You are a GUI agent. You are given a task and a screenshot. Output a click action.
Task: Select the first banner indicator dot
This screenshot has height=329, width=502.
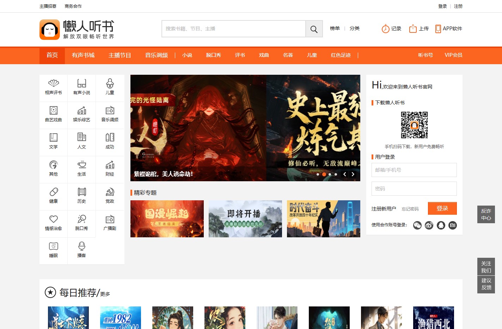coord(318,175)
